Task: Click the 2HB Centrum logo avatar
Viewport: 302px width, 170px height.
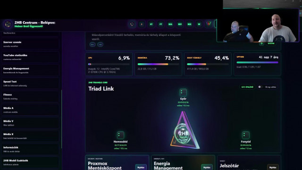Action: tap(8, 24)
